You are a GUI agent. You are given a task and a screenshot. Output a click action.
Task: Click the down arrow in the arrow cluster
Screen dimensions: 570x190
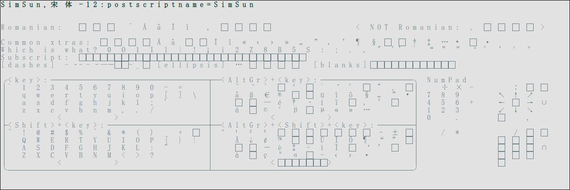(515, 110)
